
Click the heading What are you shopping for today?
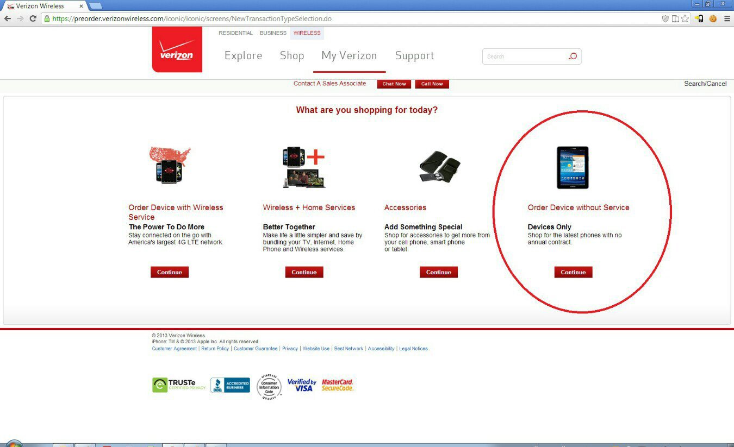(x=367, y=110)
